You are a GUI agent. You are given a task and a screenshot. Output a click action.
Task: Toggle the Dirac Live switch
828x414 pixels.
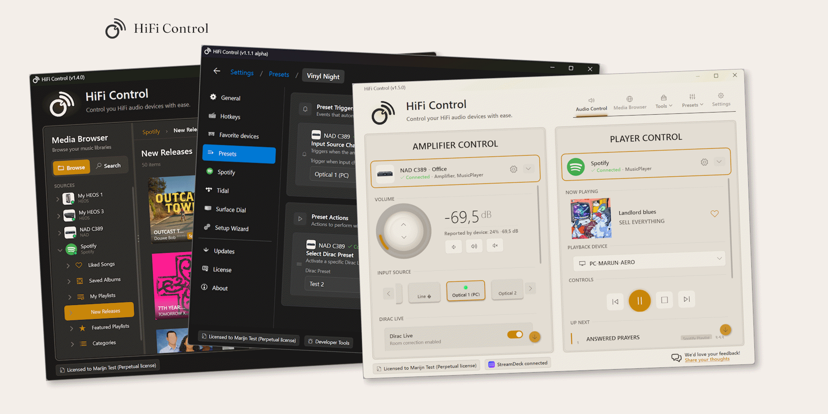(x=515, y=335)
